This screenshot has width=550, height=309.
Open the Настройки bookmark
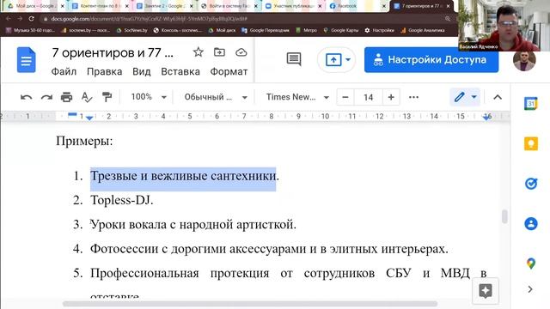pyautogui.click(x=380, y=31)
